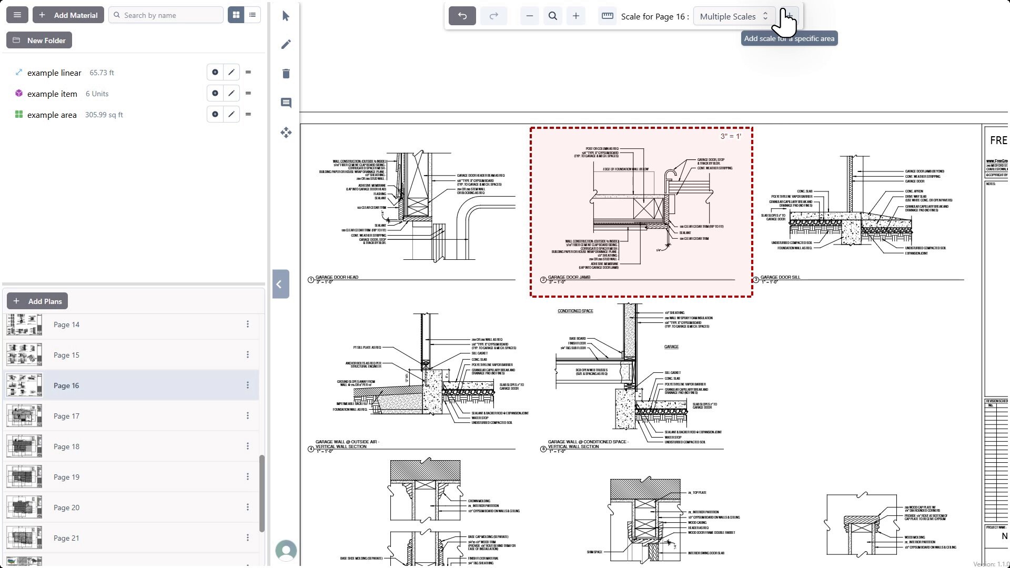
Task: Click the Page 15 thumbnail image
Action: click(24, 355)
